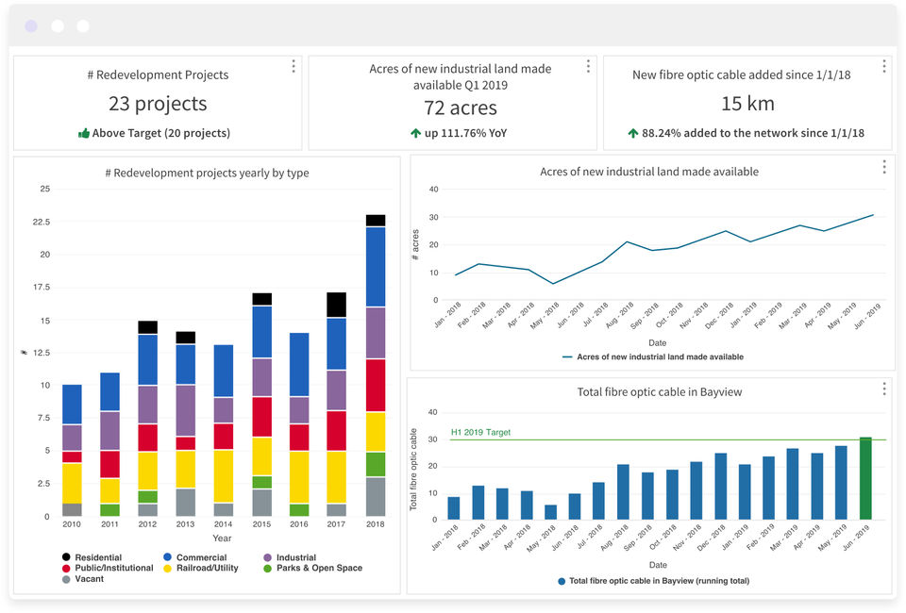Click the 2014 bar yellow Railroad/Utility segment
The width and height of the screenshot is (906, 613).
click(x=224, y=476)
